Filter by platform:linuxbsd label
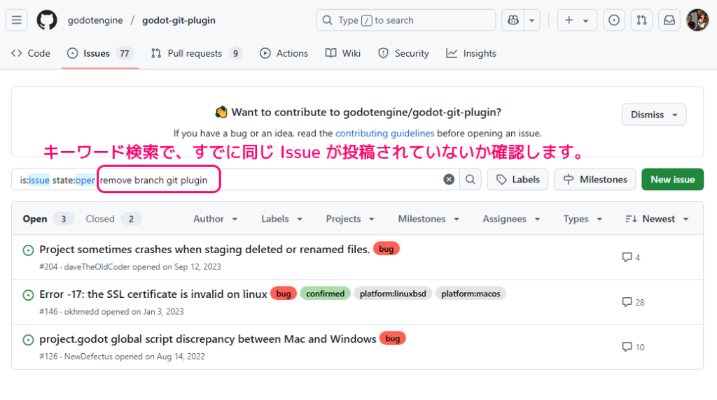Image resolution: width=717 pixels, height=400 pixels. pos(393,294)
